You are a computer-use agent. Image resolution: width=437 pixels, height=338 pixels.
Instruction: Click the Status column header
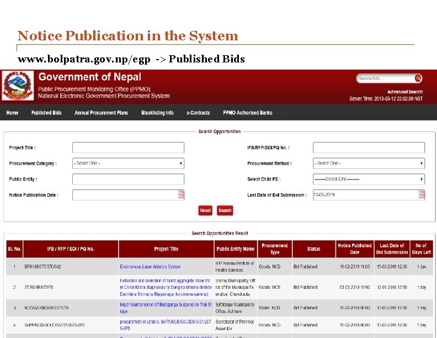(x=313, y=249)
